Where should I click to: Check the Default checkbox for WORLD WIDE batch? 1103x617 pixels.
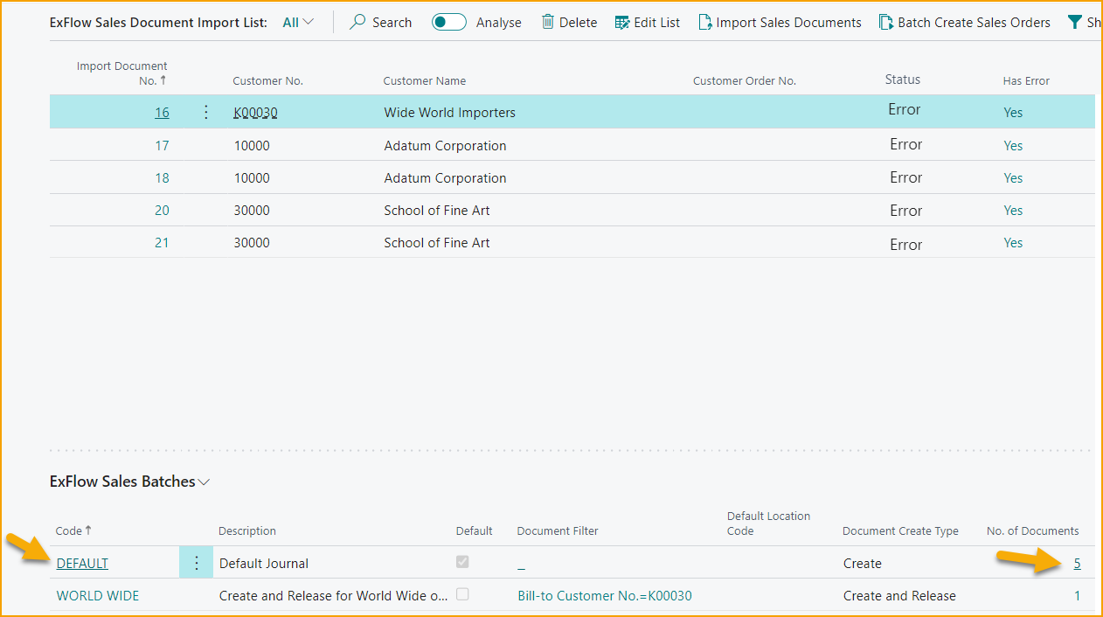pos(462,594)
